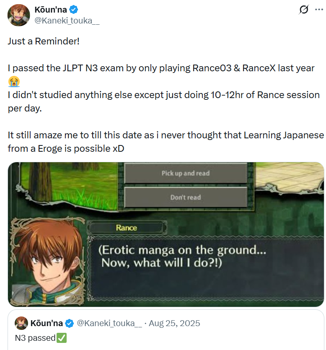Click the Rance character portrait in the image

(x=48, y=261)
